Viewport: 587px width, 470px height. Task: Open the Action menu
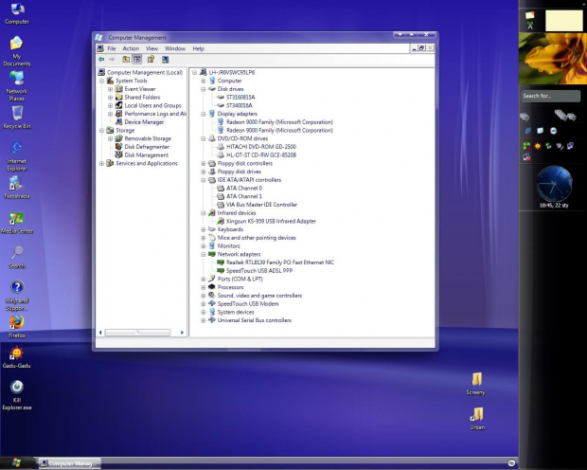click(131, 48)
